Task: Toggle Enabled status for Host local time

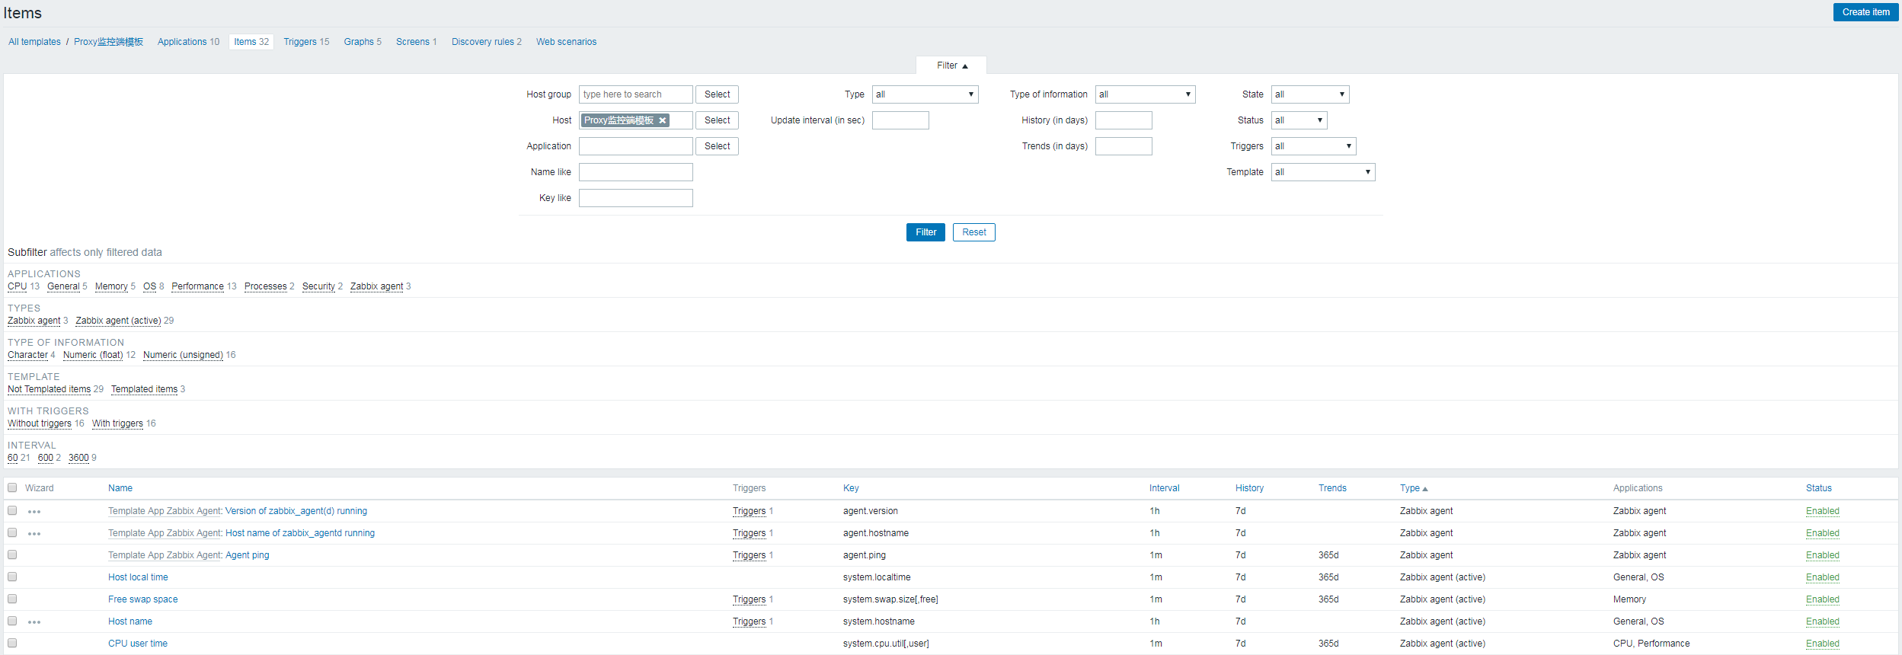Action: tap(1822, 577)
